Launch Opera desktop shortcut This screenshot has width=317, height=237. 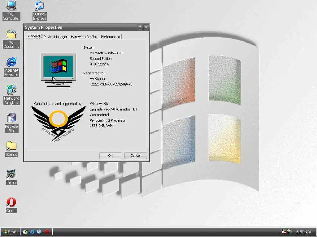[x=11, y=205]
